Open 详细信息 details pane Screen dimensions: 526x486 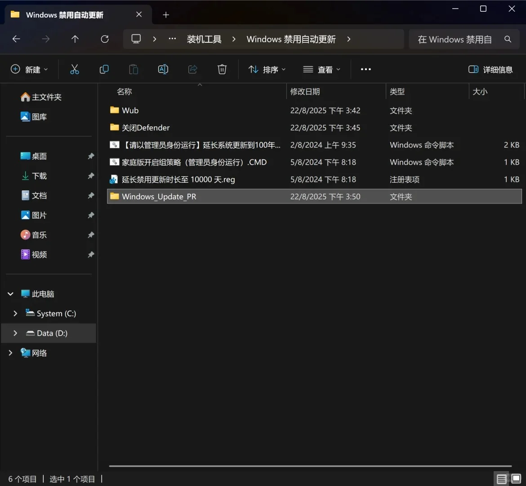(491, 69)
